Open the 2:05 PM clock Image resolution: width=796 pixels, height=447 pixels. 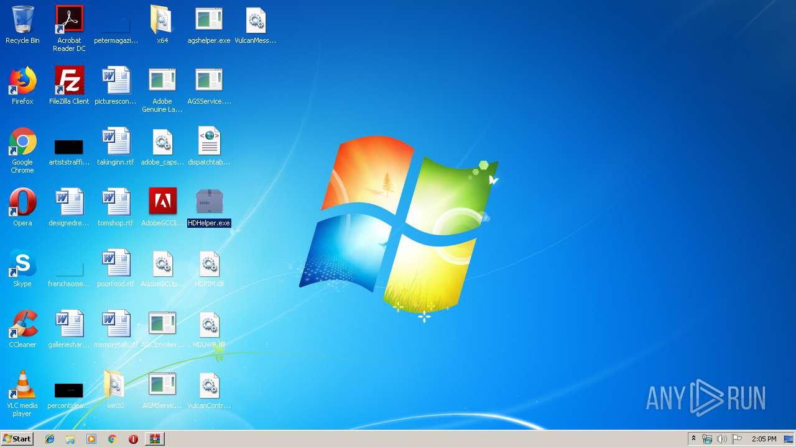(x=764, y=439)
